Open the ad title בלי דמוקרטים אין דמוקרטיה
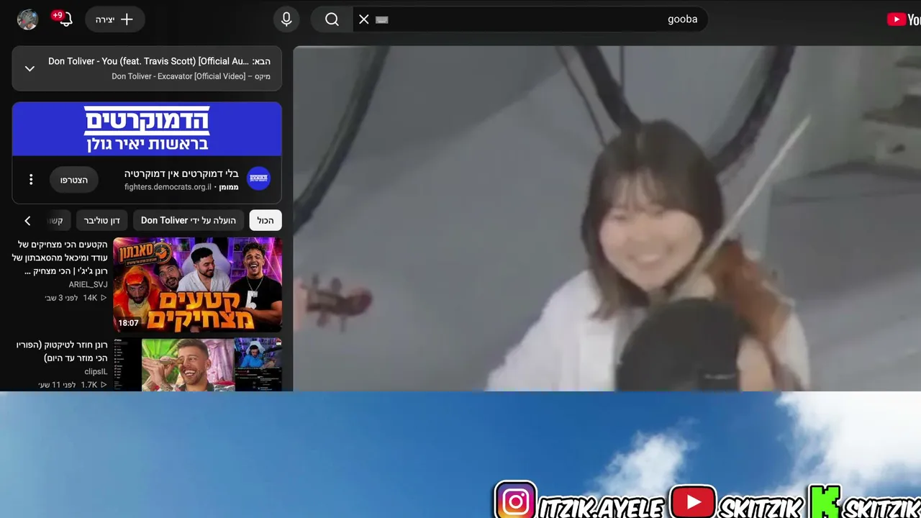Screen dimensions: 921x518 181,173
